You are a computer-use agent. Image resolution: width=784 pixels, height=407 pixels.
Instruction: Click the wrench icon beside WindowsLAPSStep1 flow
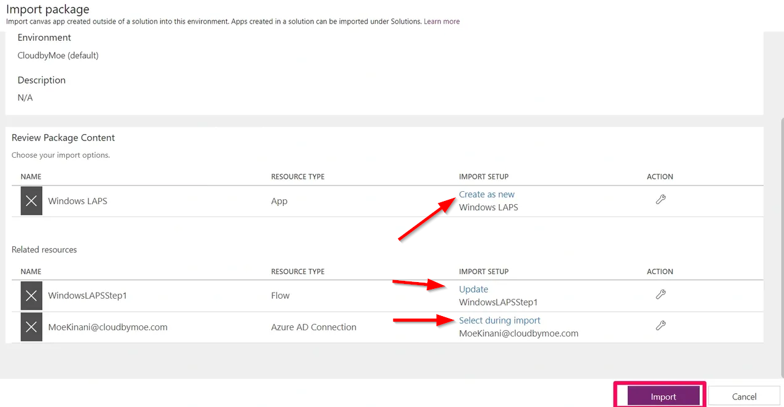[661, 294]
